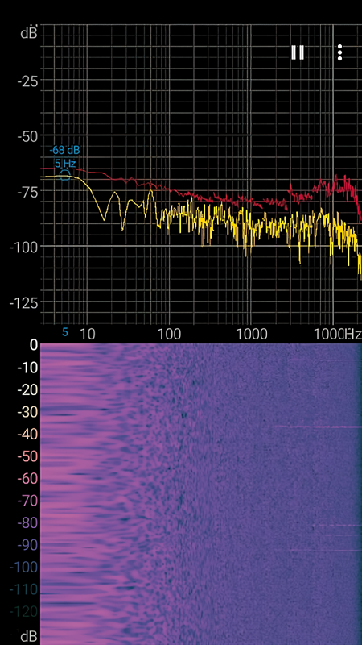Click the 0 value on the waterfall color scale
Screen dimensions: 362x645
(34, 345)
